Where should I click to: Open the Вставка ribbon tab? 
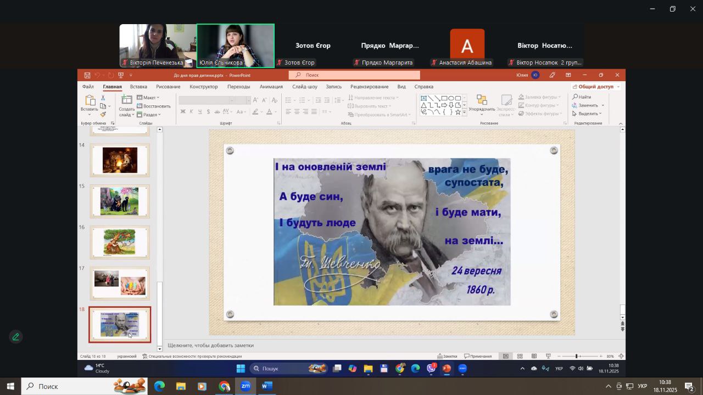[x=138, y=87]
